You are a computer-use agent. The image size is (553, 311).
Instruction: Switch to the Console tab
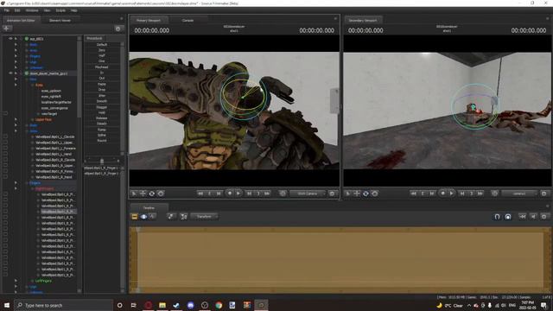coord(188,21)
